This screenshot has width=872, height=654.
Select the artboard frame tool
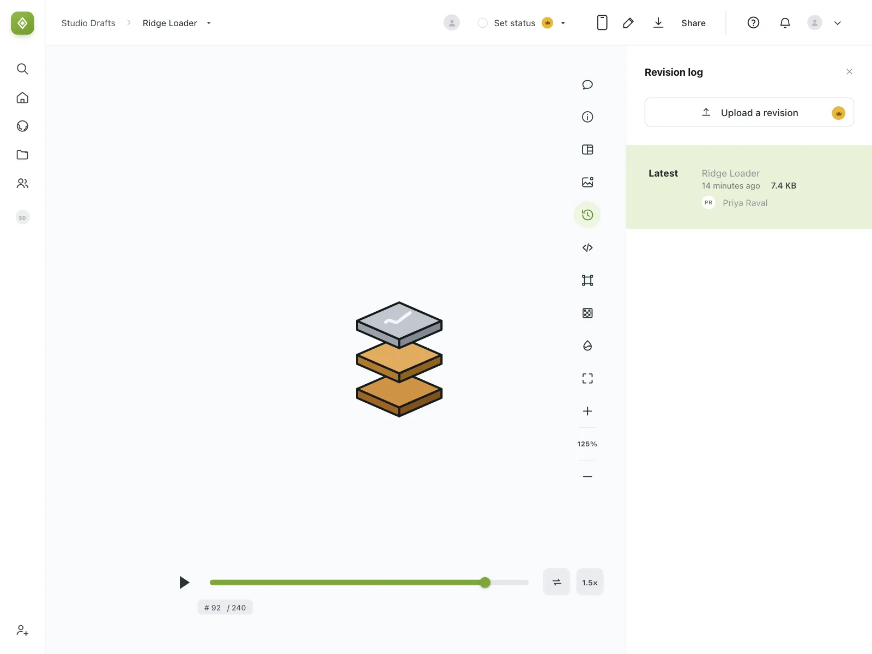[588, 280]
